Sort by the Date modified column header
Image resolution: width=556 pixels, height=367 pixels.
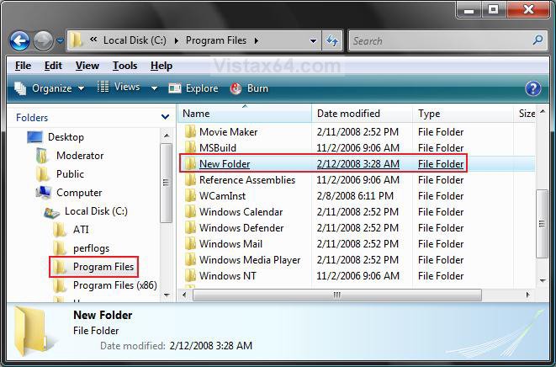click(x=362, y=114)
